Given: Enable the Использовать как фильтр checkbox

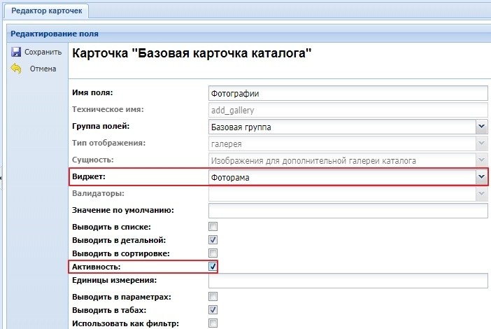Looking at the screenshot, I should [x=213, y=323].
